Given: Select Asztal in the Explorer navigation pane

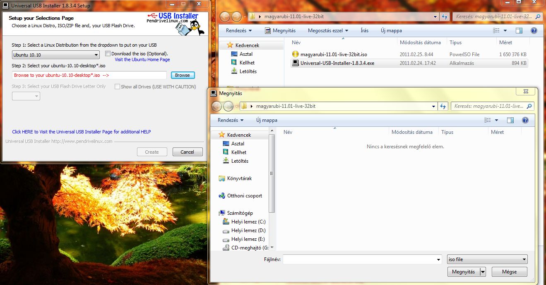Looking at the screenshot, I should (246, 54).
